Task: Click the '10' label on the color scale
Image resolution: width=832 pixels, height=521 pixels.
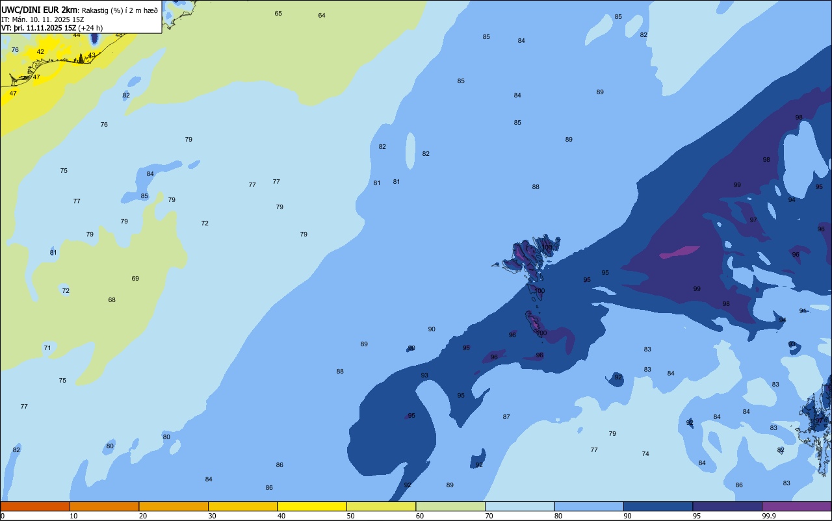Action: pyautogui.click(x=73, y=516)
